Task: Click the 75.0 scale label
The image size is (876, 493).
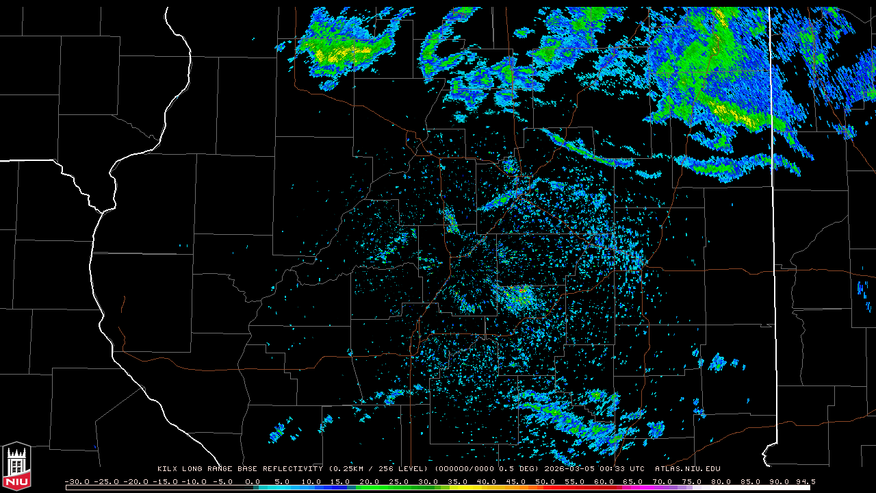Action: pos(692,482)
